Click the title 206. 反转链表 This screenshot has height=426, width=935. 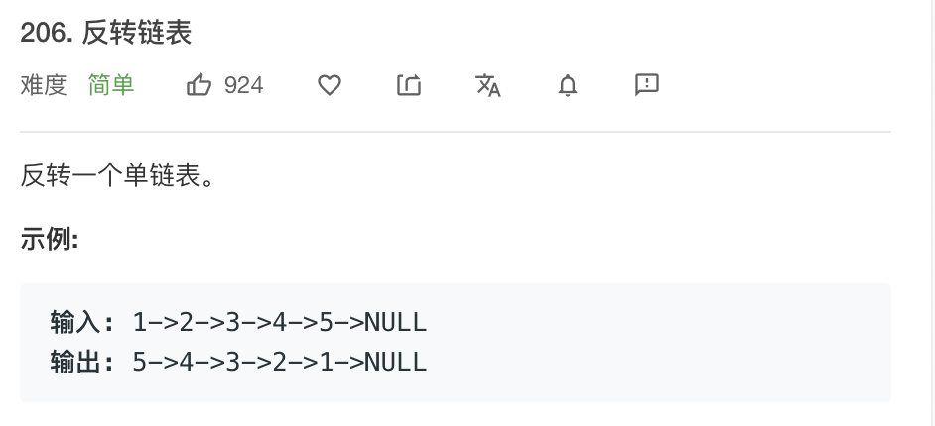[x=106, y=32]
